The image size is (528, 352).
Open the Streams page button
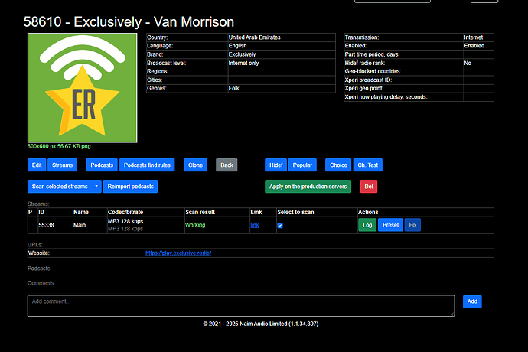pos(62,165)
